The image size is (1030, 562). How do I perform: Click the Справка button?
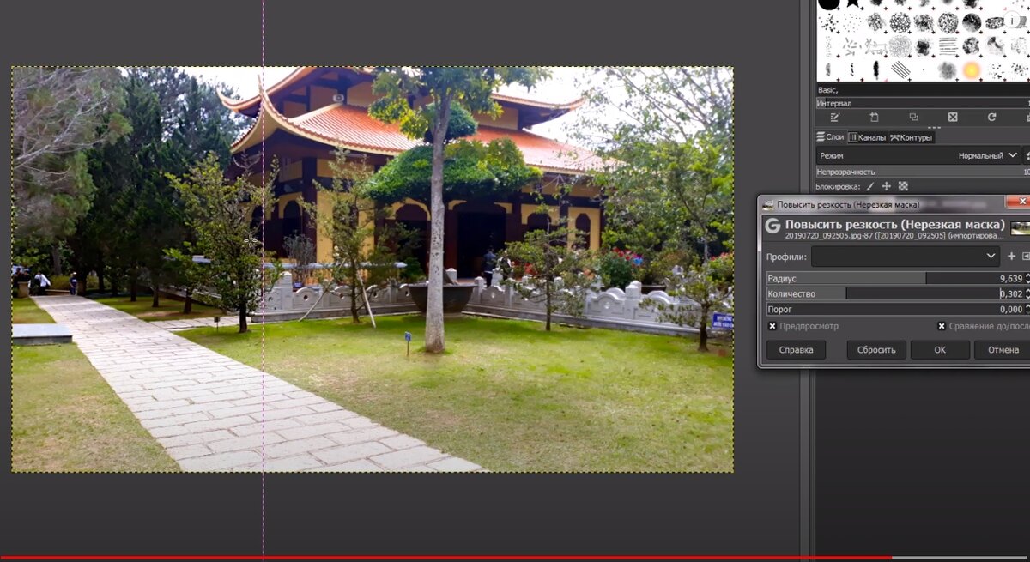796,350
